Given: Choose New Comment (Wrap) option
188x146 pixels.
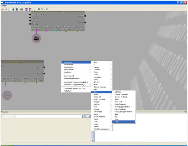Looking at the screenshot, I should 76,78.
